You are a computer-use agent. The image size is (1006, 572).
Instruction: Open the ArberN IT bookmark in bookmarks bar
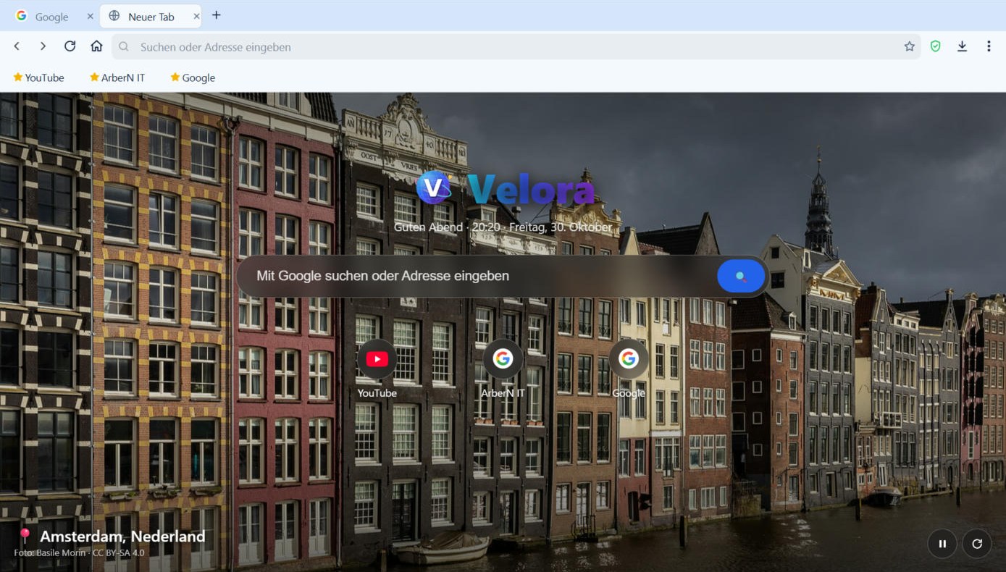tap(117, 77)
